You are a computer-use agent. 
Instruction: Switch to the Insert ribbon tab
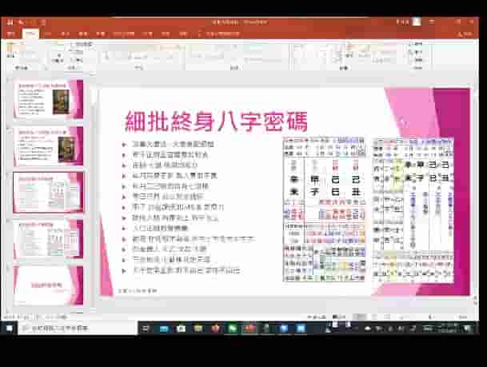(x=47, y=34)
